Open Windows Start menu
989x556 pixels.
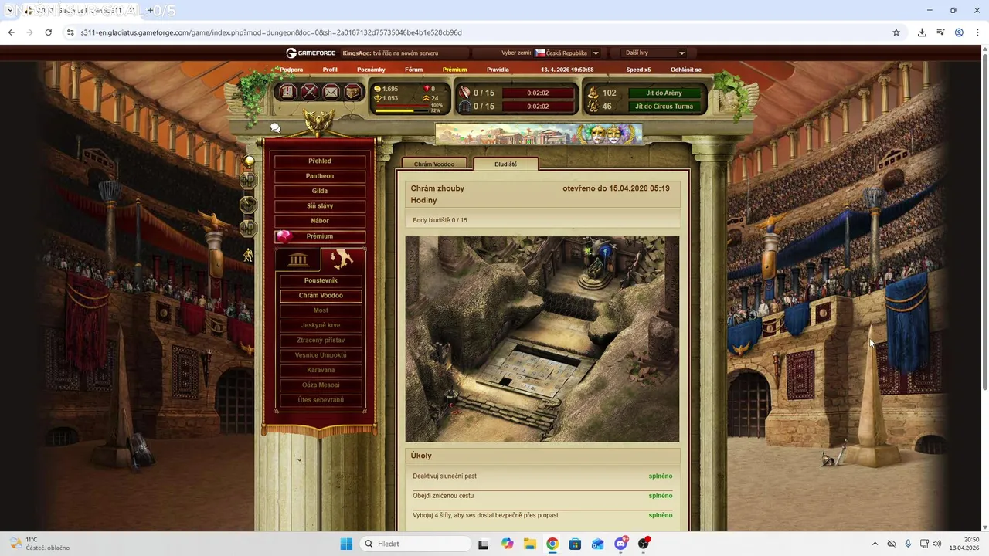click(x=346, y=544)
